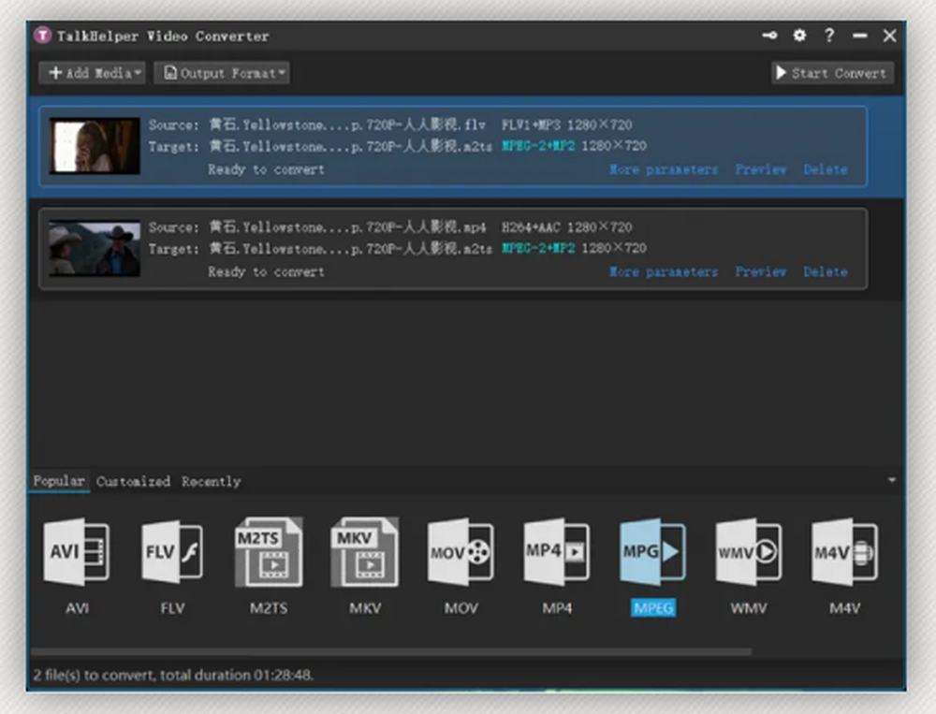Click the H264+AAC source codec text
936x714 pixels.
[x=531, y=226]
